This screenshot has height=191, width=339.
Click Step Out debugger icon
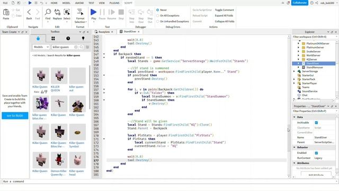150,12
